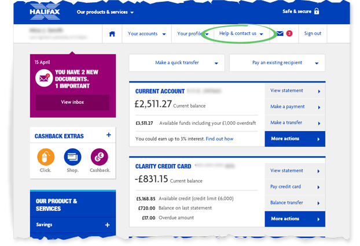Expand Cashback Extras with plus sign
The image size is (360, 246).
point(109,135)
